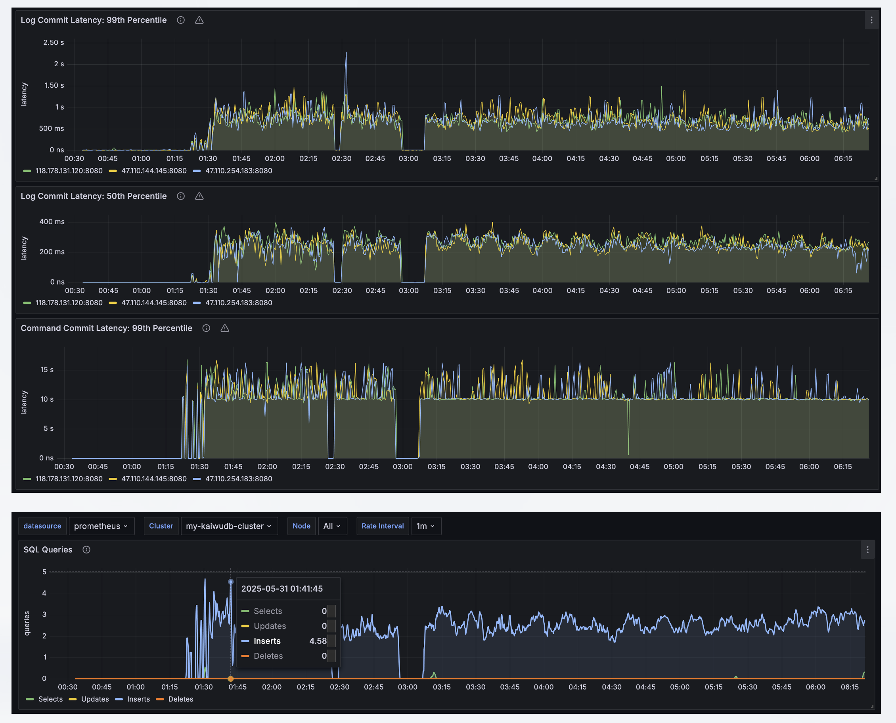Click warning icon on Command Commit Latency panel

click(225, 328)
